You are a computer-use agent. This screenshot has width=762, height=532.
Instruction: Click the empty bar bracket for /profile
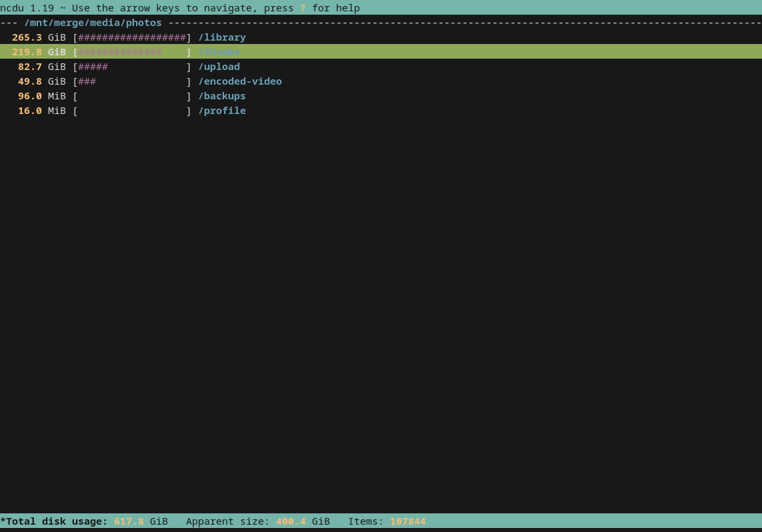coord(131,111)
